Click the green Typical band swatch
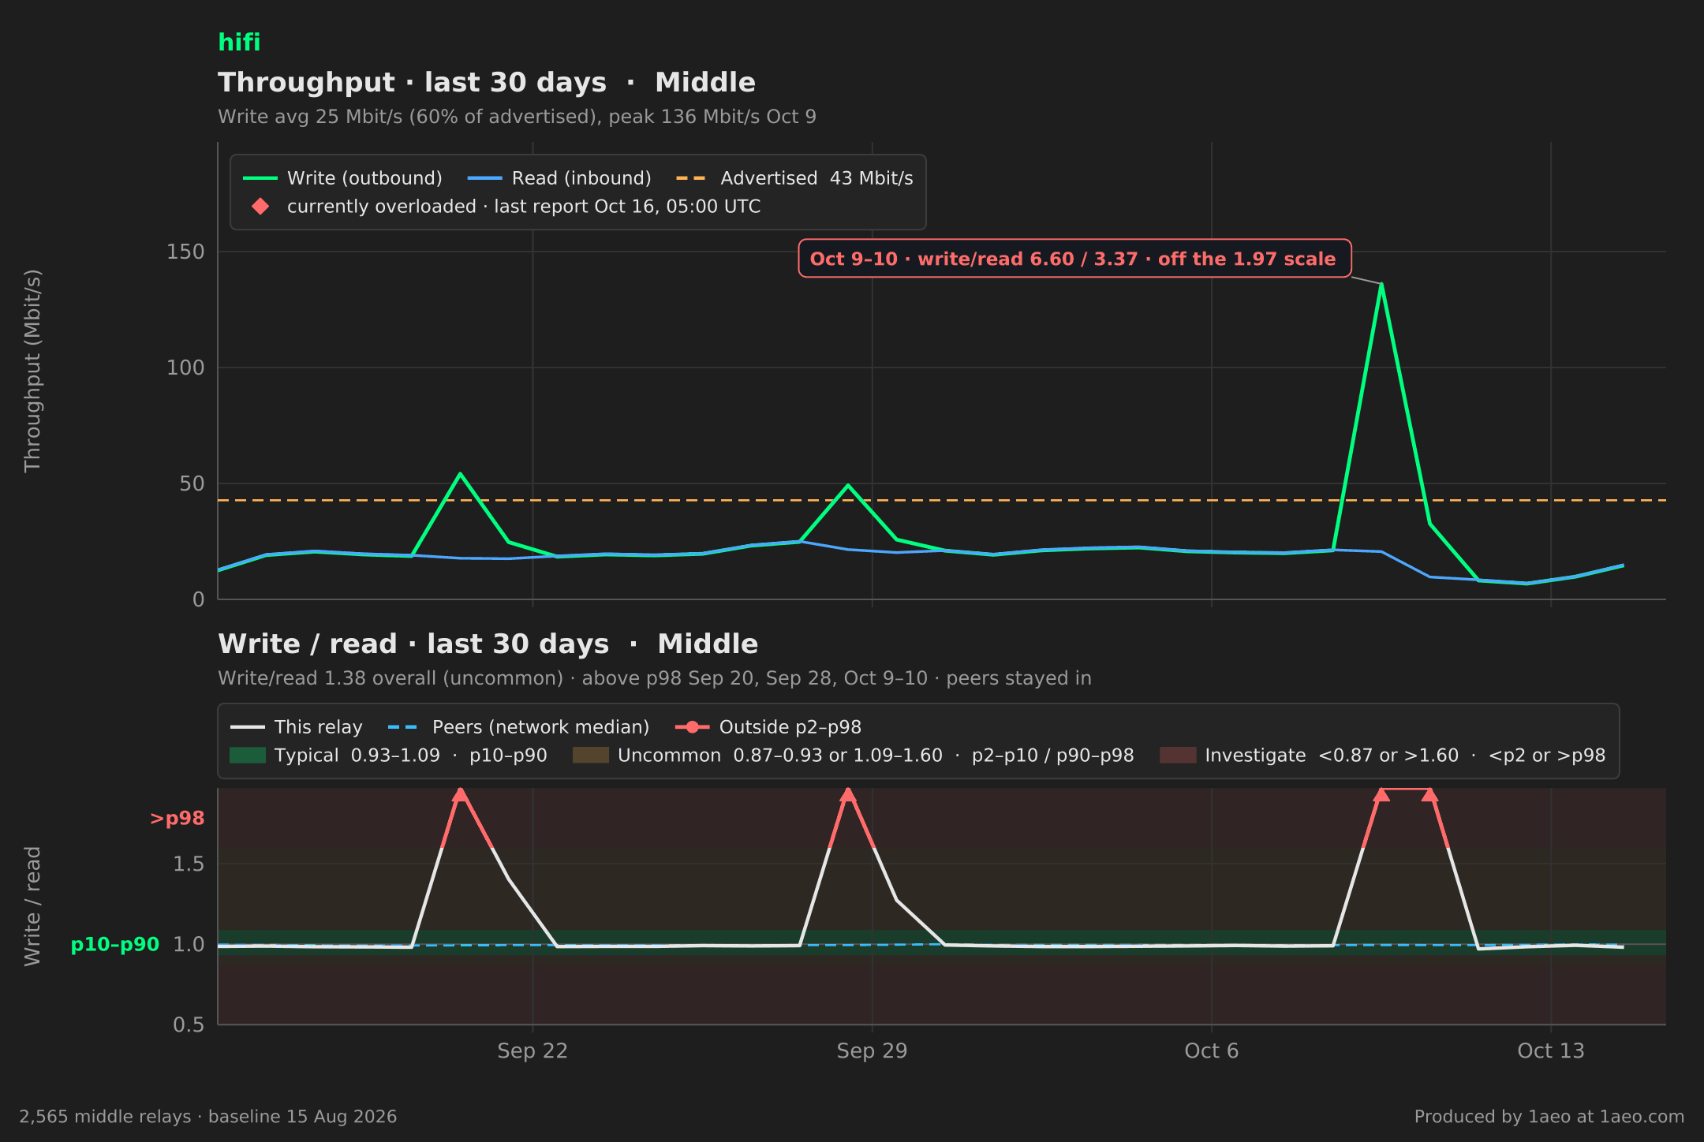1704x1142 pixels. pyautogui.click(x=247, y=756)
